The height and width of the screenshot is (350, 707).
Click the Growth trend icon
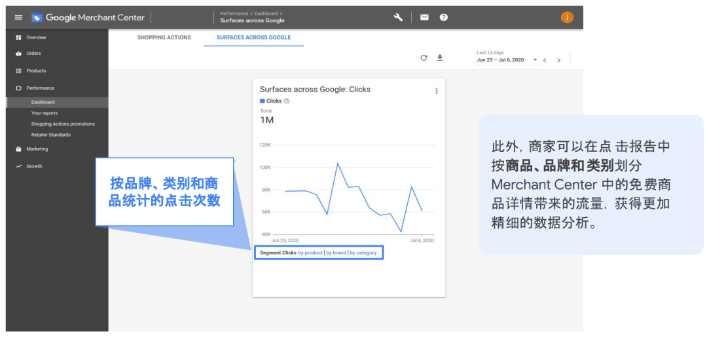pos(18,166)
